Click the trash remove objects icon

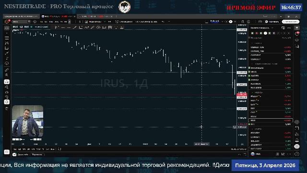(7, 109)
